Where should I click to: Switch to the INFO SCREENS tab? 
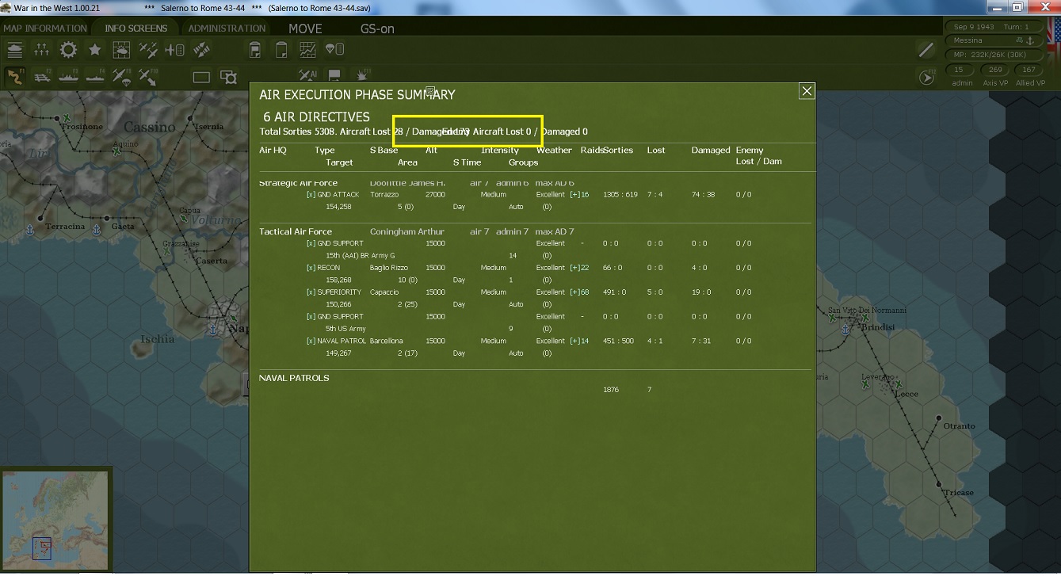tap(136, 28)
